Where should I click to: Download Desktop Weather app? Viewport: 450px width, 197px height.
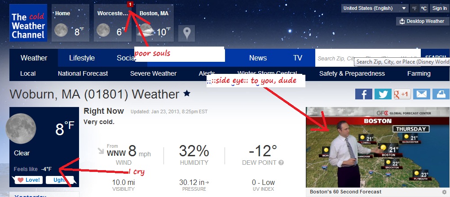(421, 21)
